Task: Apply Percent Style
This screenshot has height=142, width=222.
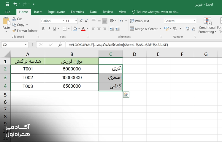Action: (175, 29)
